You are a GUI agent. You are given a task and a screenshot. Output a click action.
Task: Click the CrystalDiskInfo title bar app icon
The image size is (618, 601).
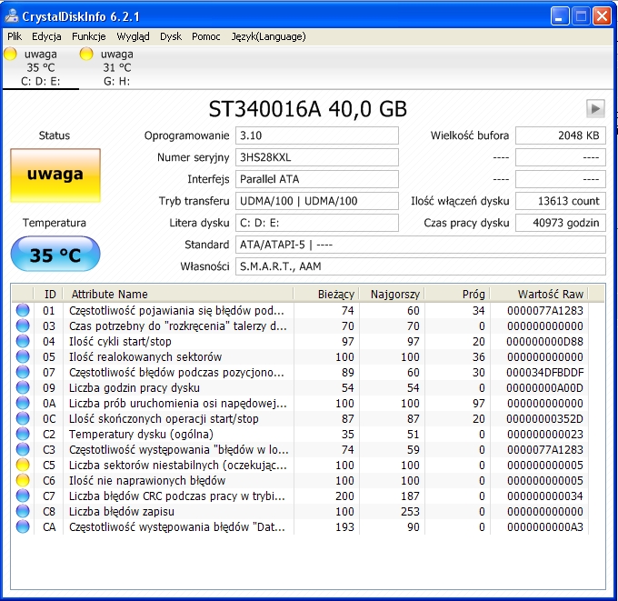[12, 15]
